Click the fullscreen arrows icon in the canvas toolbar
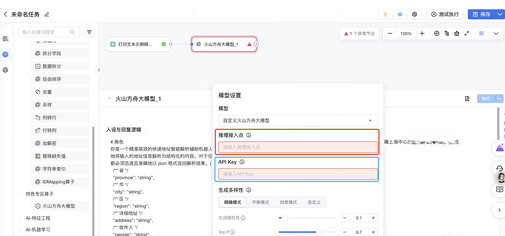505x236 pixels. pos(467,34)
